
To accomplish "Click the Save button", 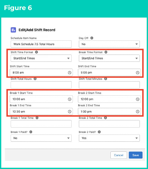I will click(x=135, y=155).
